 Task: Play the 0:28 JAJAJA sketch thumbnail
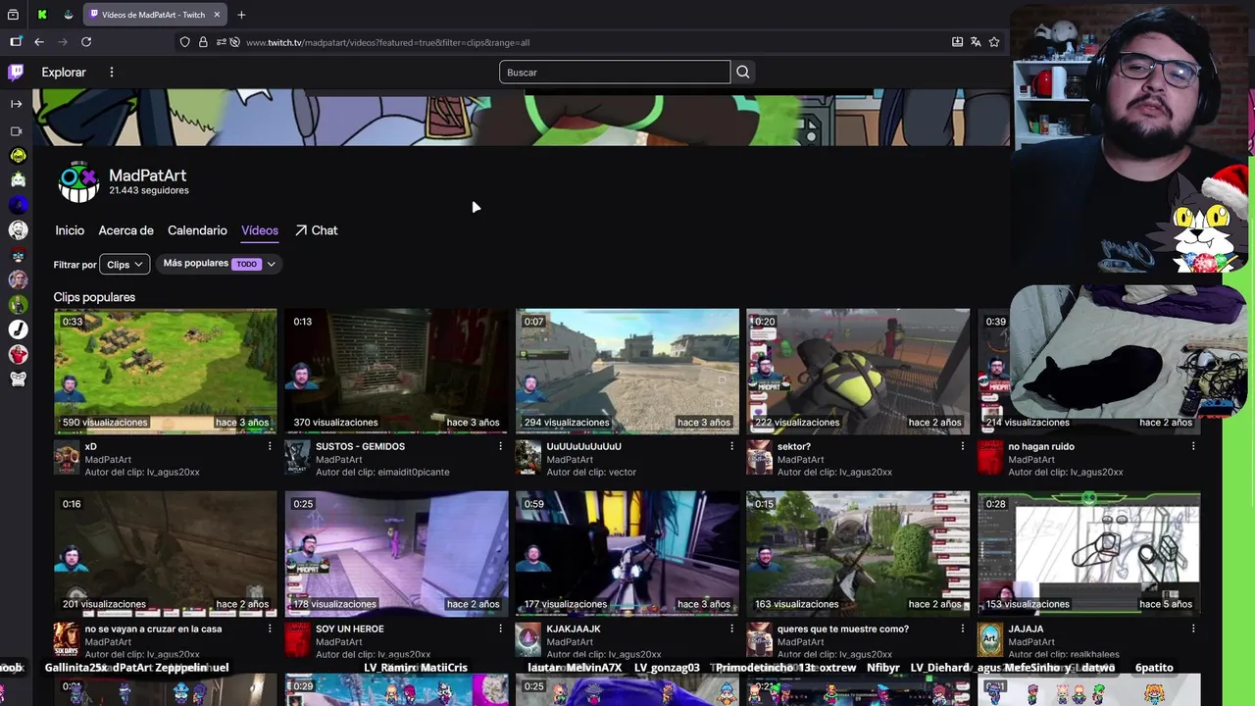coord(1089,554)
